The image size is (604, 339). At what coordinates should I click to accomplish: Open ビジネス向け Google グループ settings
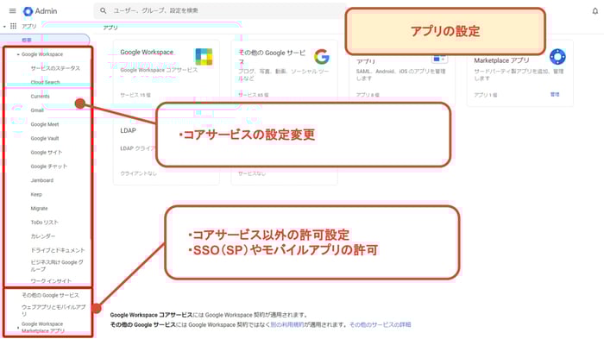point(57,266)
